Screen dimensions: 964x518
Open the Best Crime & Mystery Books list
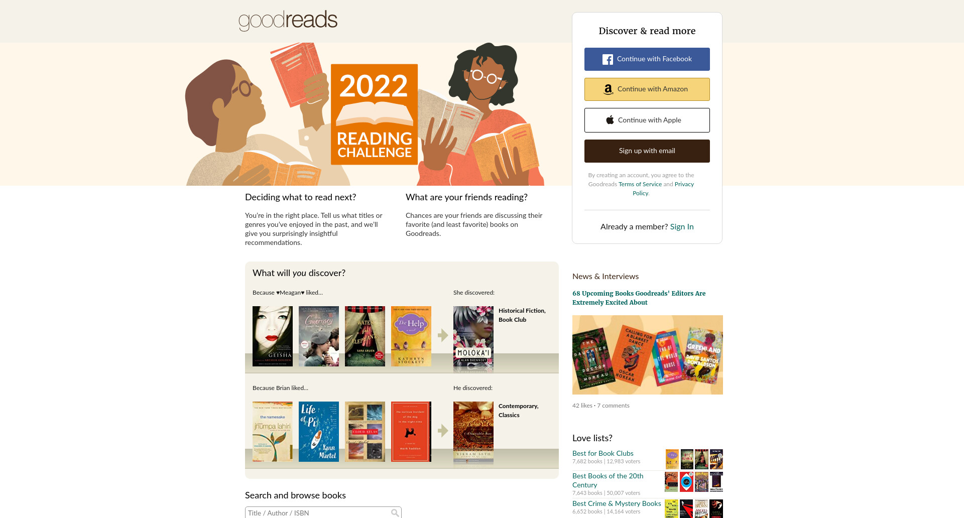pyautogui.click(x=617, y=503)
